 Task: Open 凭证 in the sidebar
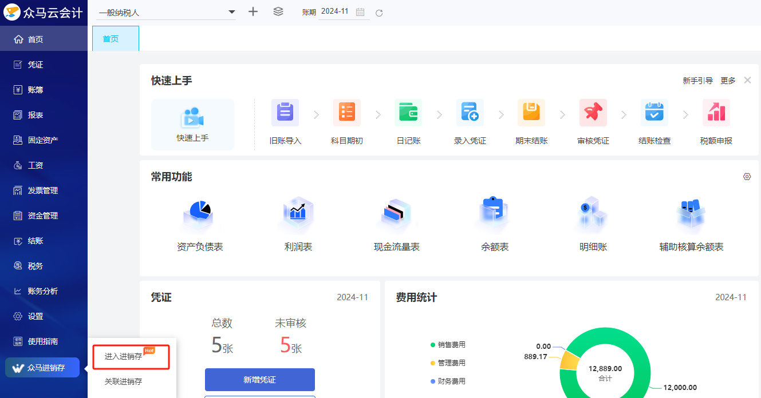(x=44, y=65)
